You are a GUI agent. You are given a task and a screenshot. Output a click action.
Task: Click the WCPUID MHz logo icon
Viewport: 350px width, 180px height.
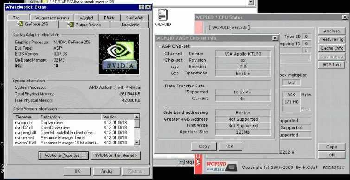[222, 167]
